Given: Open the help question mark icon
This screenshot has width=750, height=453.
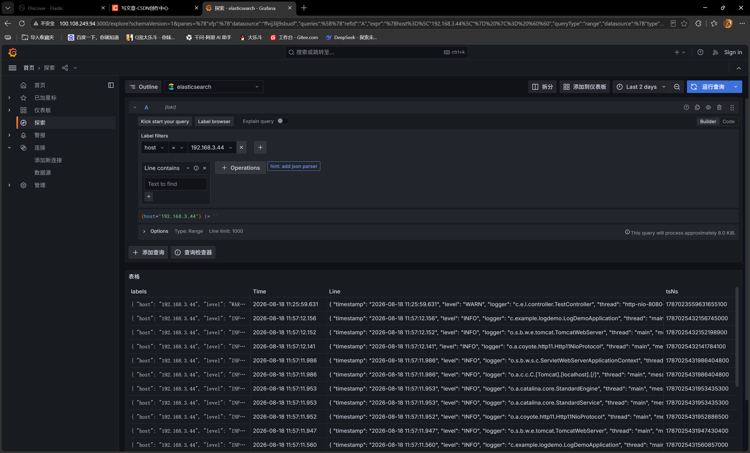Looking at the screenshot, I should pos(700,52).
